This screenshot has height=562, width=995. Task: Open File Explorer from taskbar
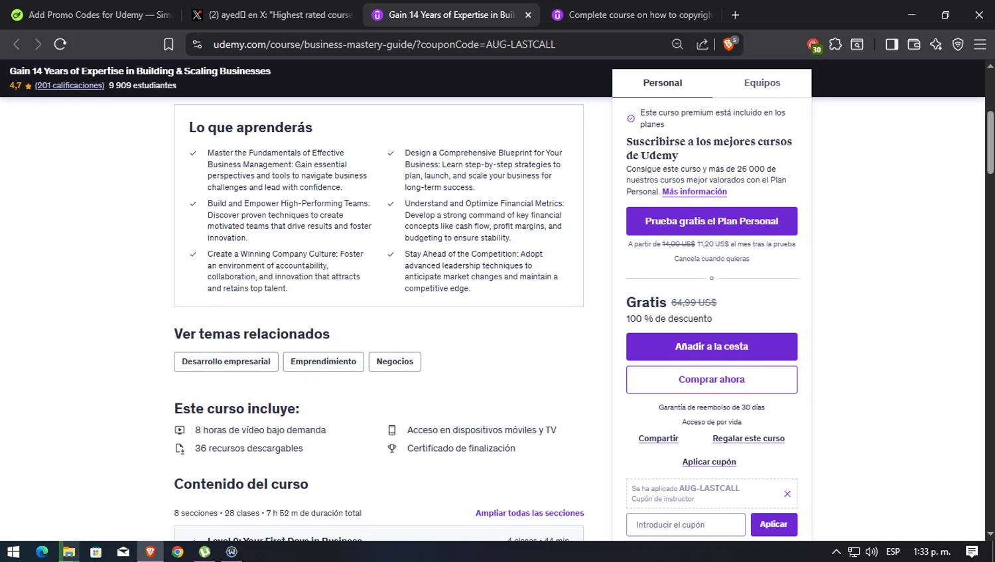pos(69,551)
